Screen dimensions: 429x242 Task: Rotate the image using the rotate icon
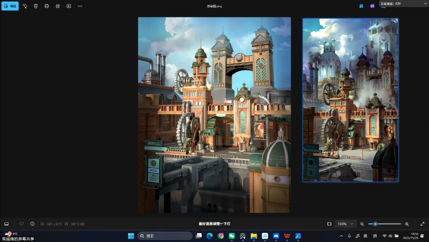point(25,6)
